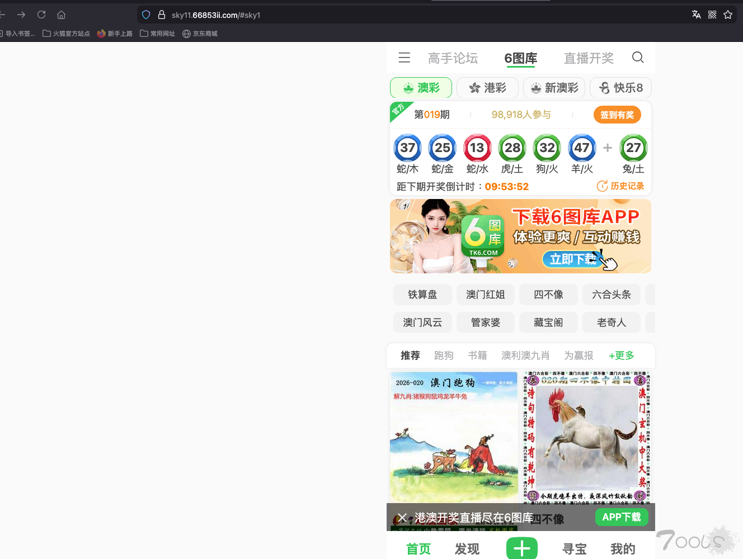743x559 pixels.
Task: Switch to the 高手论坛 tab
Action: pos(453,58)
